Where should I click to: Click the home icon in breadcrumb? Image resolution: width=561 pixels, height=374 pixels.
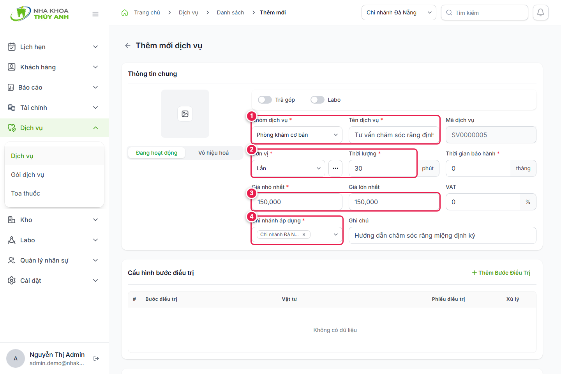[x=125, y=12]
